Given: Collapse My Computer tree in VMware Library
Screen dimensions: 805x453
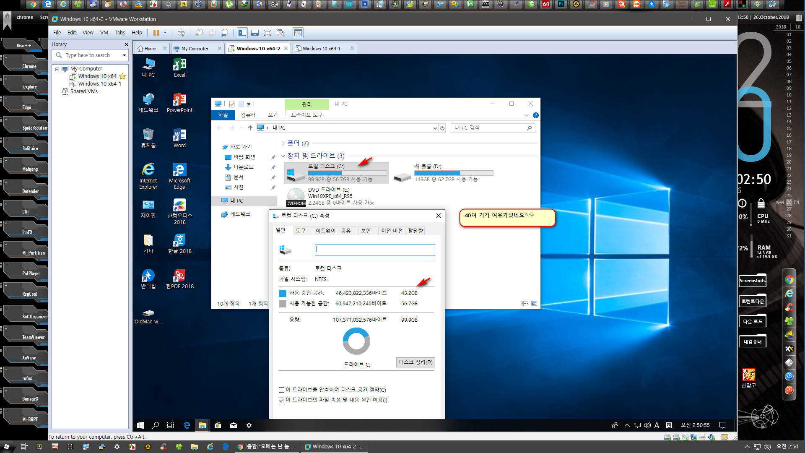Looking at the screenshot, I should pos(57,69).
